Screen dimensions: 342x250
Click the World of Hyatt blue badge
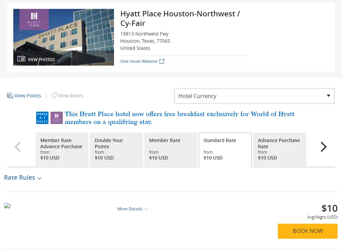pyautogui.click(x=42, y=118)
